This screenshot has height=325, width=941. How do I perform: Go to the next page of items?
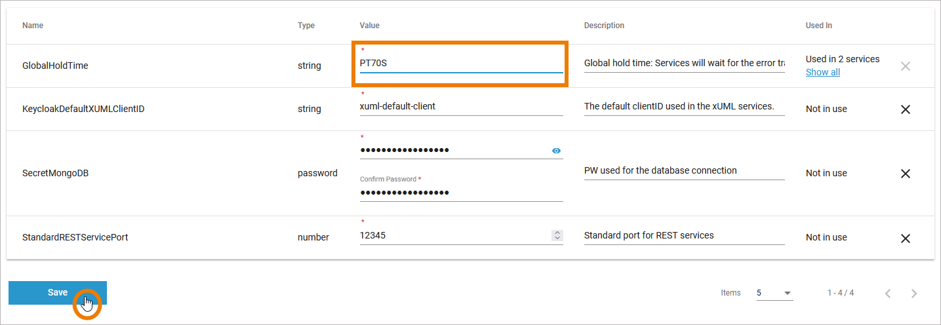coord(914,294)
